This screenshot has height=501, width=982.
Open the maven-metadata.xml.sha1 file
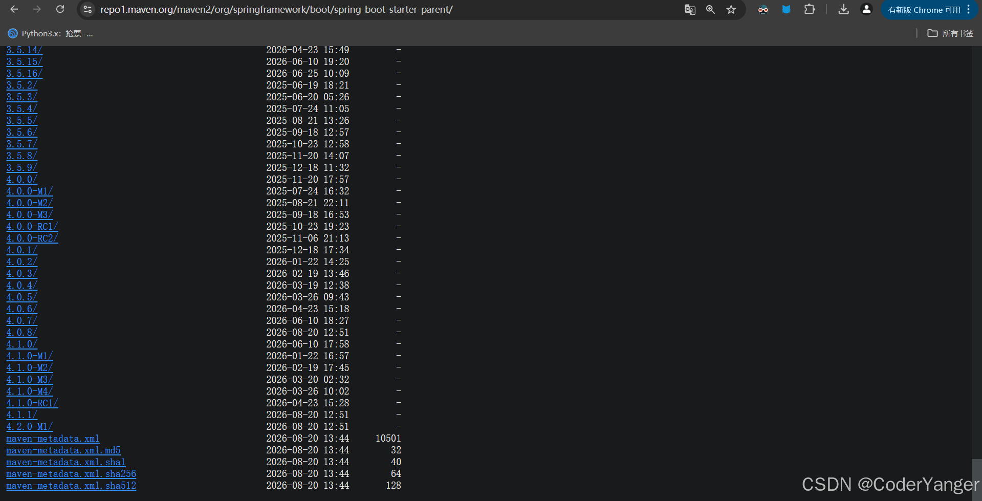point(66,462)
